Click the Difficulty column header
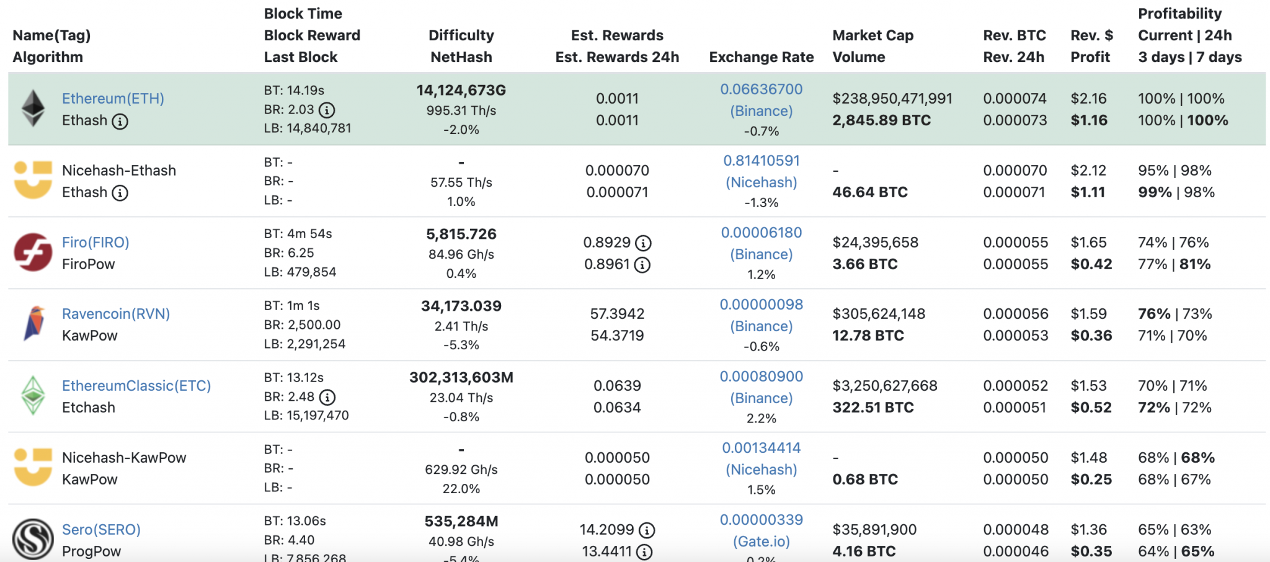 coord(461,35)
